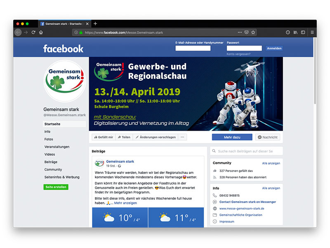330x248 pixels.
Task: Reload the page with the refresh icon
Action: coord(33,33)
